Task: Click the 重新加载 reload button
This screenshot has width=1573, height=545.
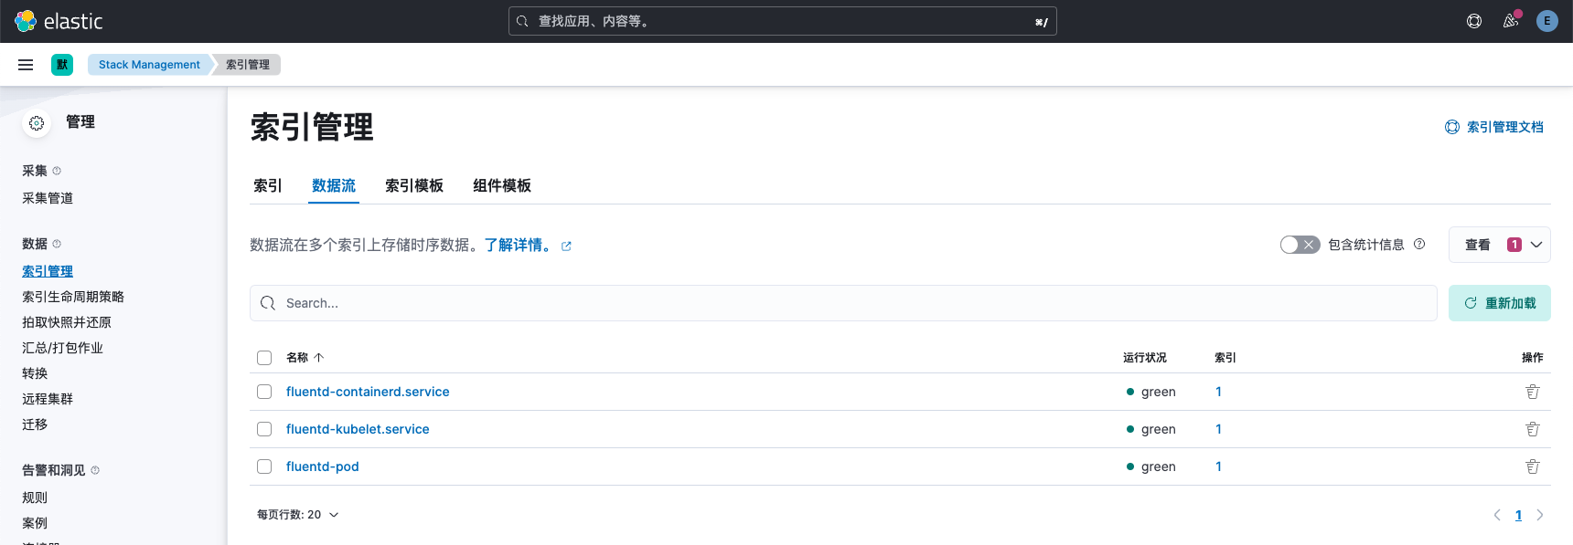Action: pyautogui.click(x=1500, y=303)
